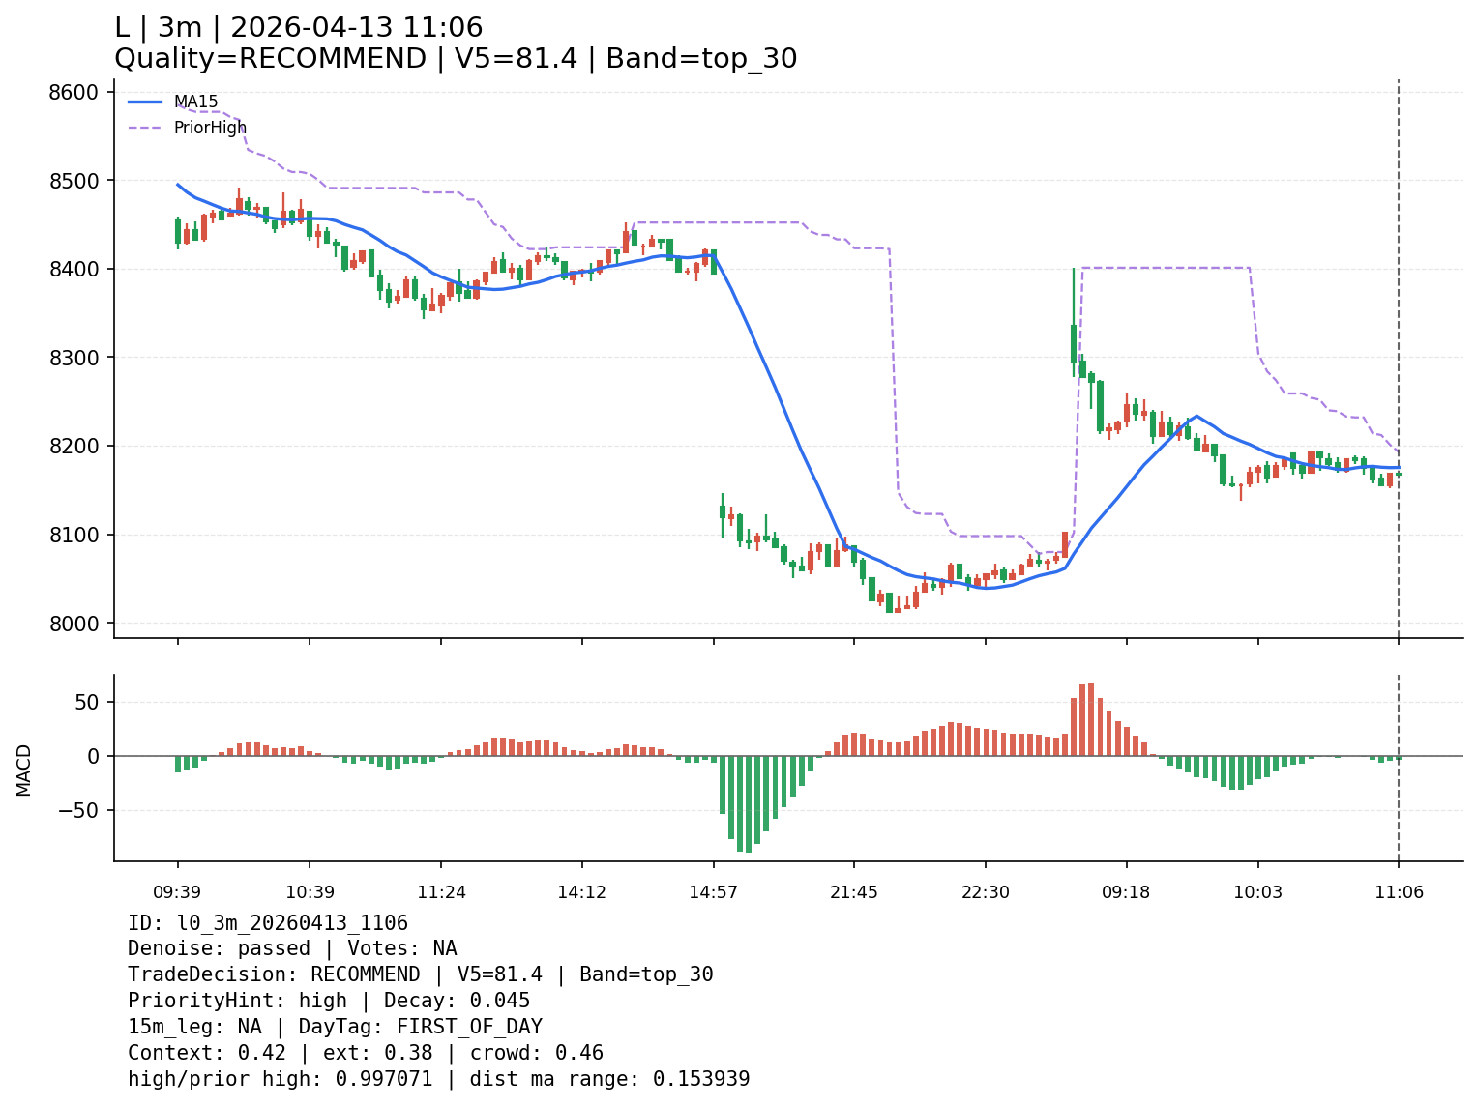Click the MA15 legend label

click(x=195, y=102)
